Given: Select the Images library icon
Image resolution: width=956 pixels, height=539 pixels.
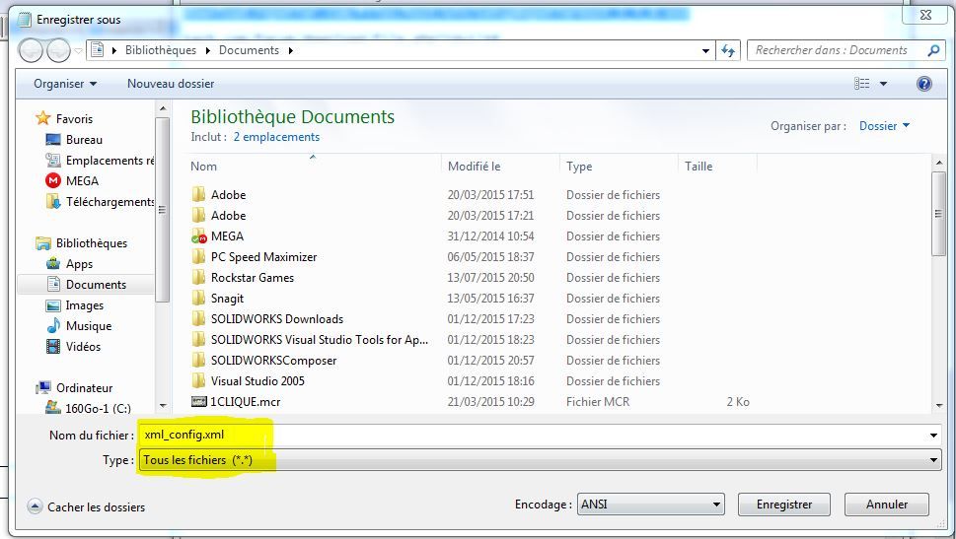Looking at the screenshot, I should click(53, 305).
